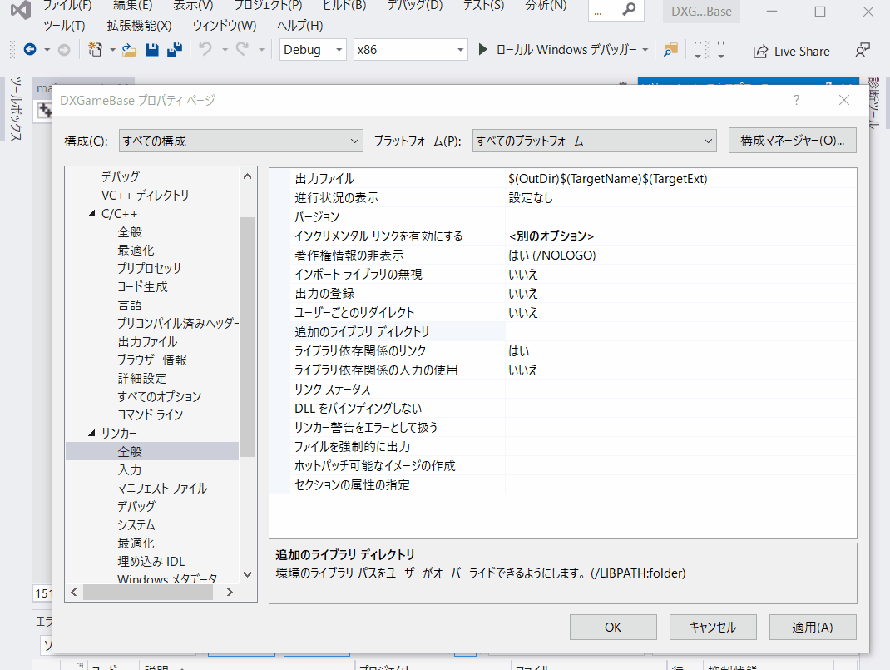Open the undo history dropdown arrow

click(225, 50)
